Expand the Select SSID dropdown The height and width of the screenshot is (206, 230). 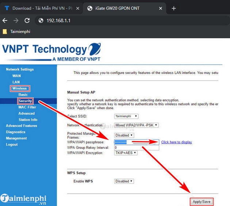[x=126, y=116]
